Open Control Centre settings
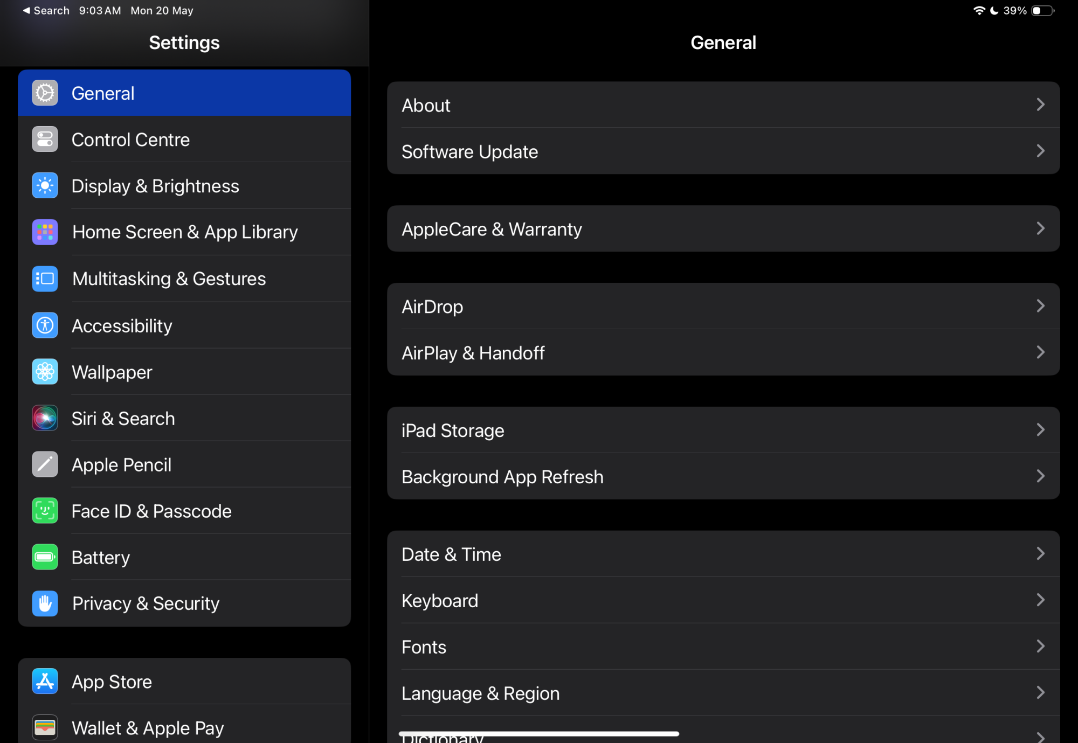 tap(184, 140)
